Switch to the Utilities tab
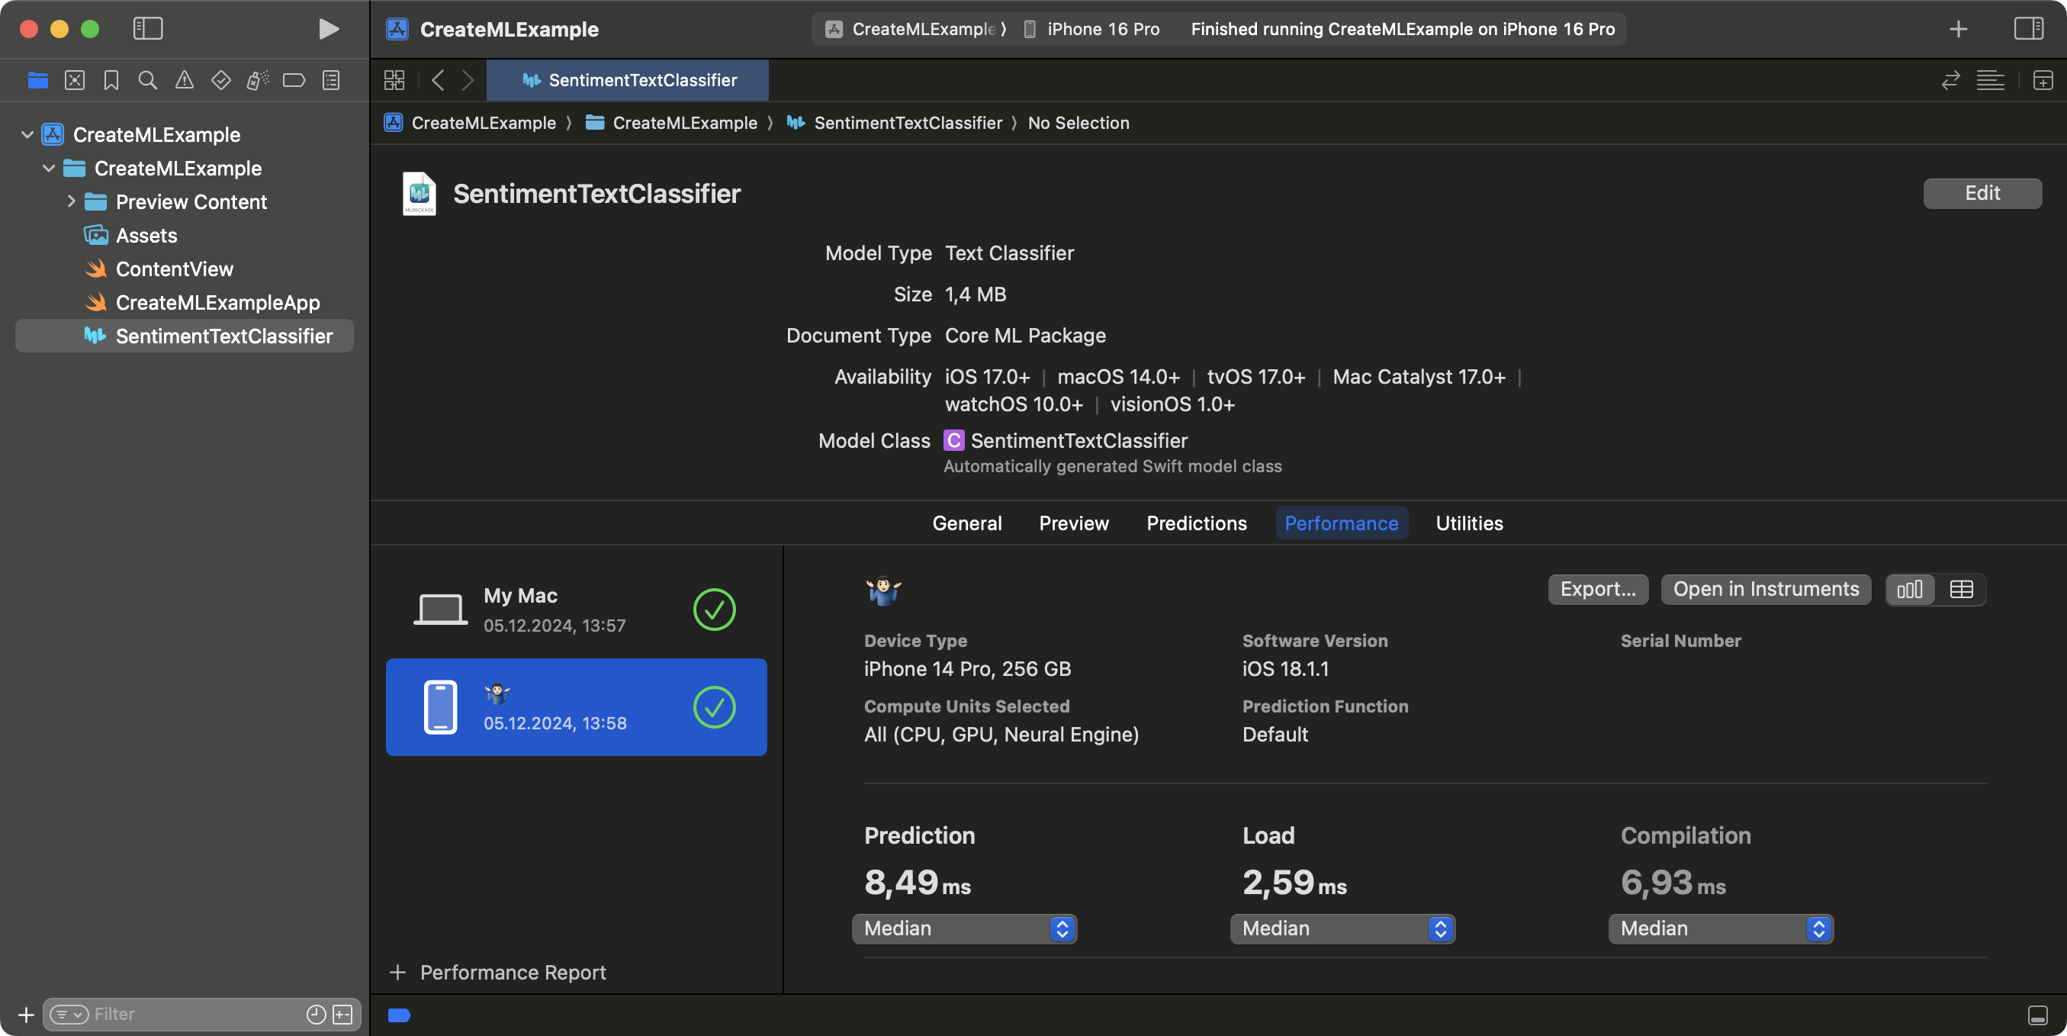The width and height of the screenshot is (2067, 1036). point(1469,523)
